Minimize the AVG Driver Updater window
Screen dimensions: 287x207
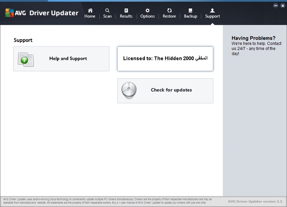click(276, 5)
